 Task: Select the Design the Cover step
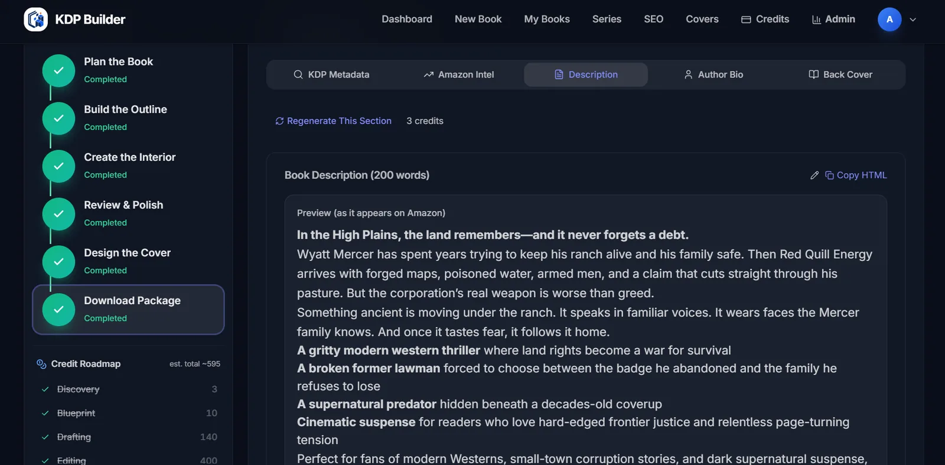[x=128, y=261]
